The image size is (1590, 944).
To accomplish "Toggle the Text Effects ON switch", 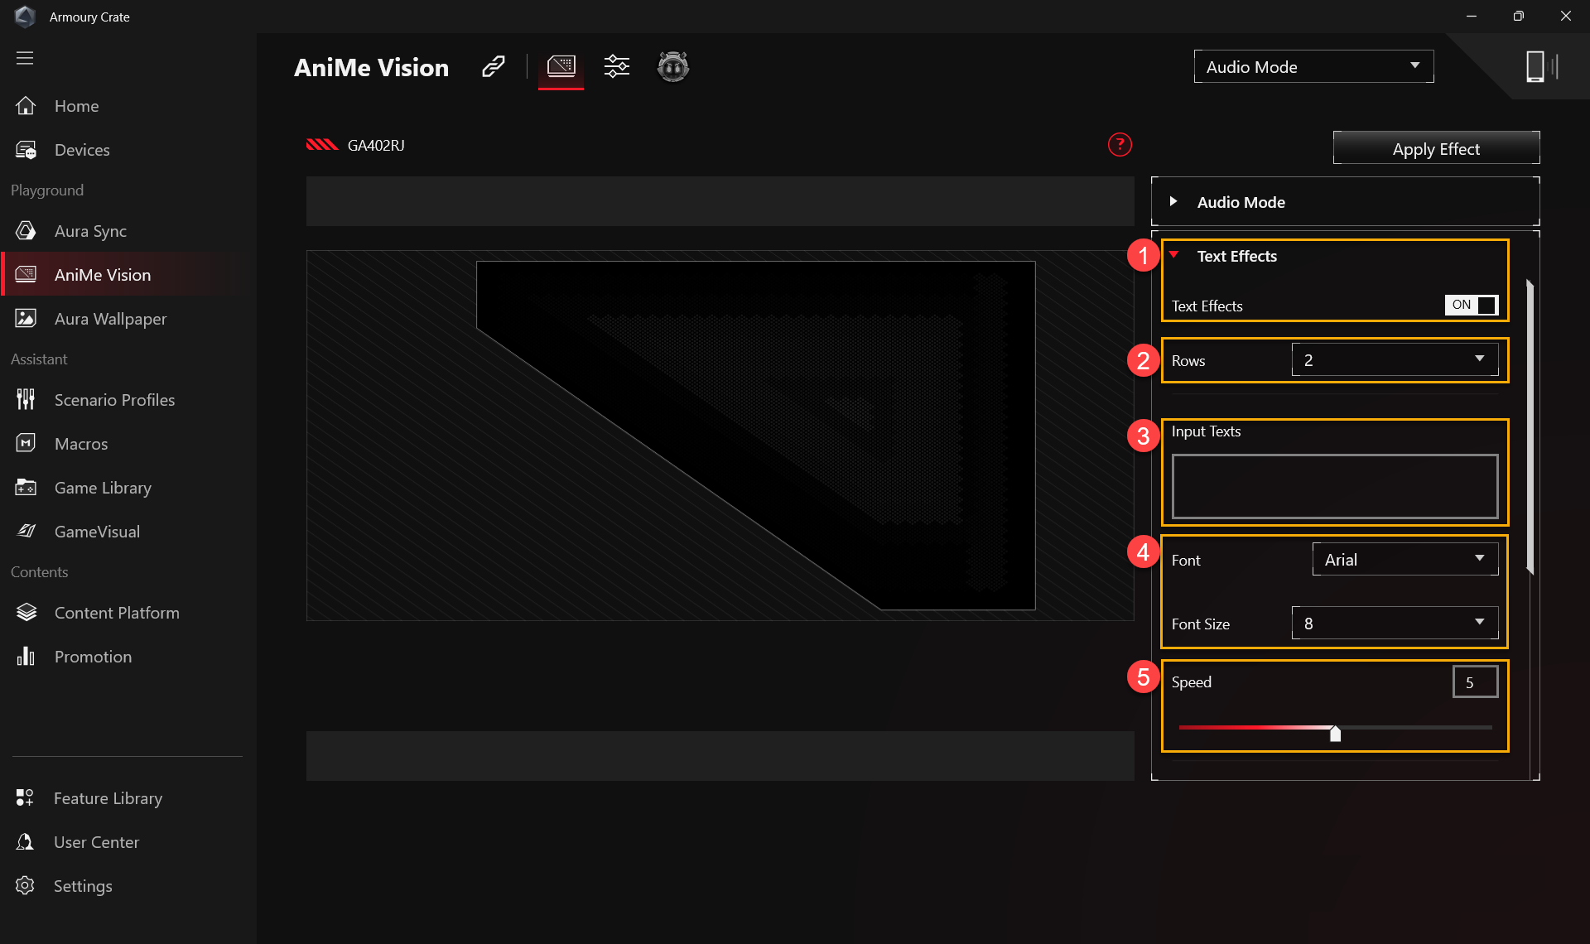I will pos(1471,305).
